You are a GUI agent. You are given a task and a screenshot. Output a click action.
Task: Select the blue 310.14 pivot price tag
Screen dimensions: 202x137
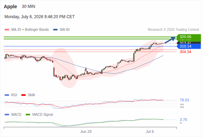tap(189, 46)
